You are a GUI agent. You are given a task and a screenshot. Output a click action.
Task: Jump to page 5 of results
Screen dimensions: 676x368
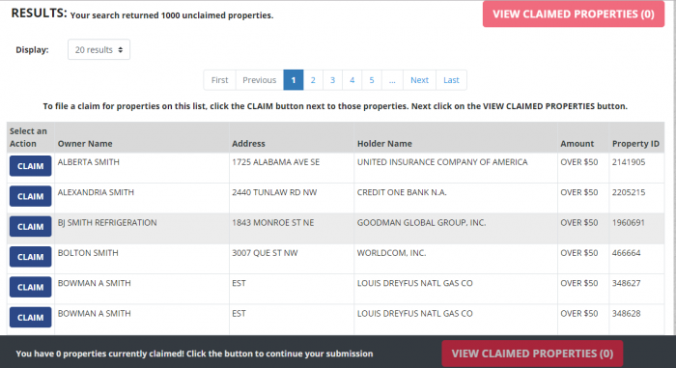(x=372, y=80)
